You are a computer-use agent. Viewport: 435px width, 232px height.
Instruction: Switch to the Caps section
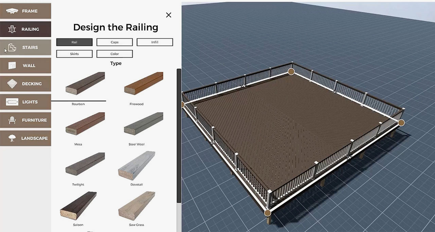(x=115, y=42)
